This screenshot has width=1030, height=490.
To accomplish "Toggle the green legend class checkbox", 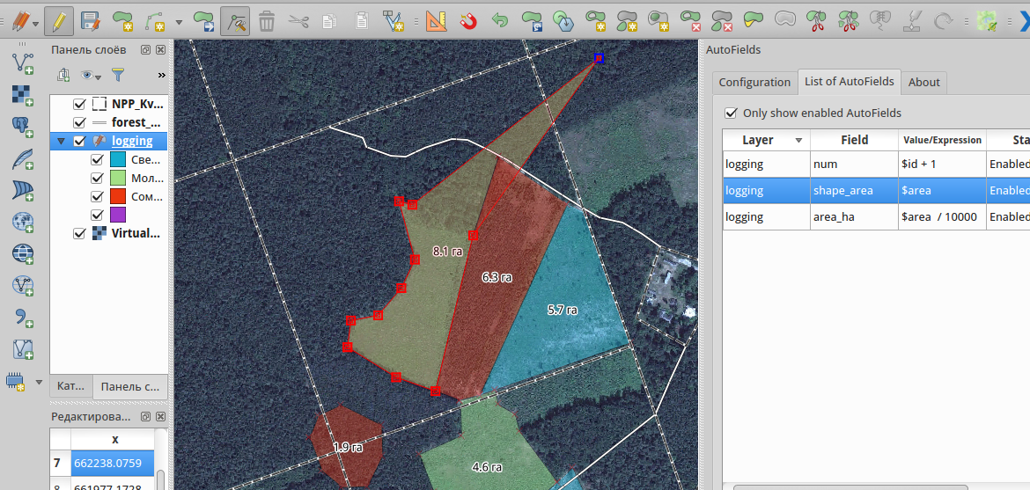I will [97, 178].
